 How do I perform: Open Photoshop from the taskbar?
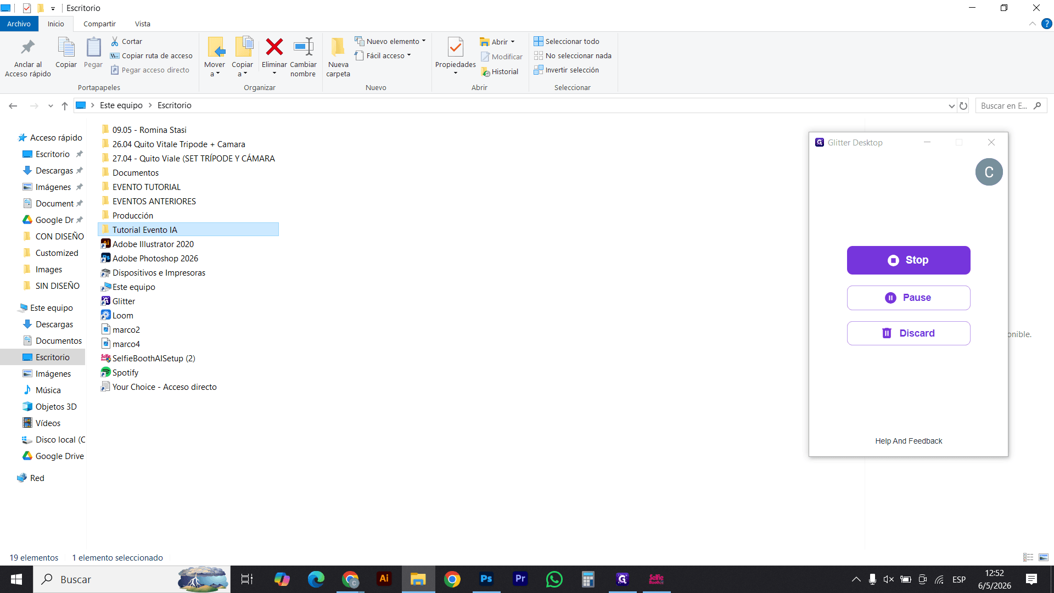point(486,579)
